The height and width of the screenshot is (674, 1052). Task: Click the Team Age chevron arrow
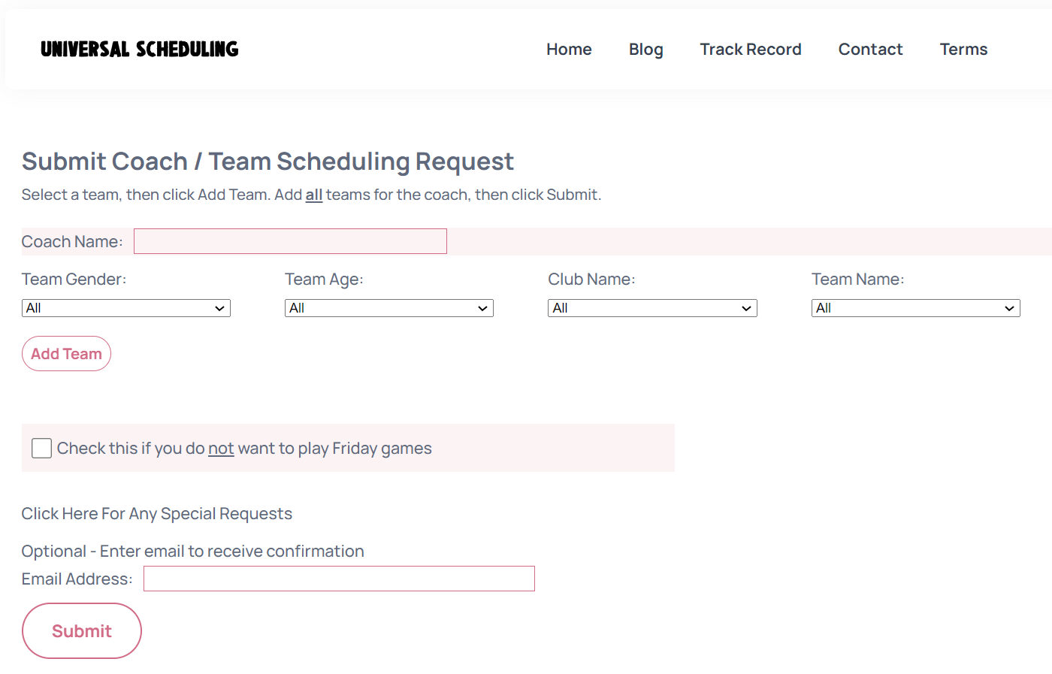pos(483,307)
